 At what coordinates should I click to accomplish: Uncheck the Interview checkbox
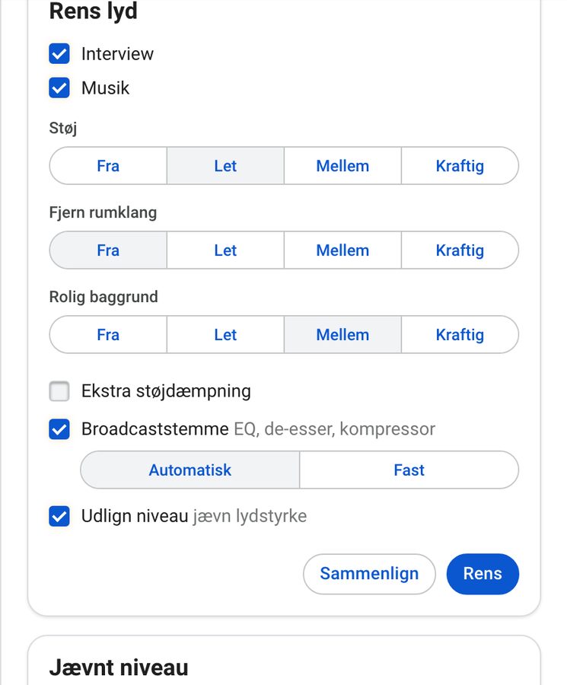pyautogui.click(x=59, y=54)
